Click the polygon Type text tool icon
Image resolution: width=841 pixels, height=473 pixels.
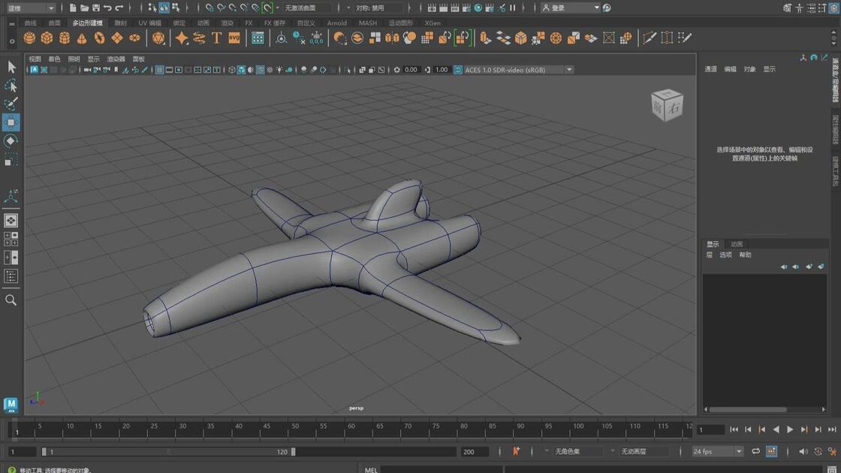[x=217, y=38]
